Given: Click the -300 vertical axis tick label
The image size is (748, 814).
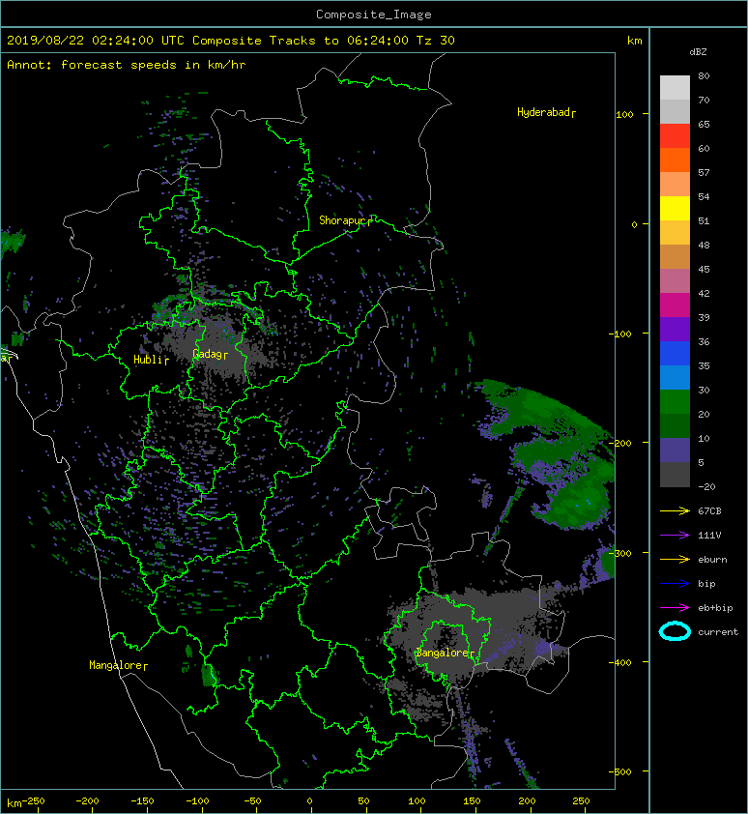Looking at the screenshot, I should click(x=620, y=553).
